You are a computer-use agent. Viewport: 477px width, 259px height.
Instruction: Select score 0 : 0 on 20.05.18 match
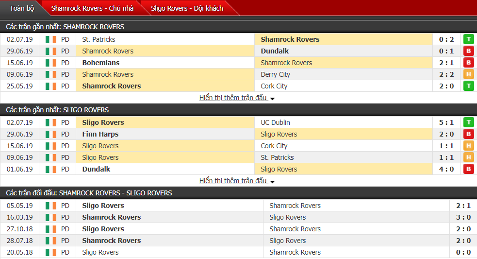click(463, 252)
